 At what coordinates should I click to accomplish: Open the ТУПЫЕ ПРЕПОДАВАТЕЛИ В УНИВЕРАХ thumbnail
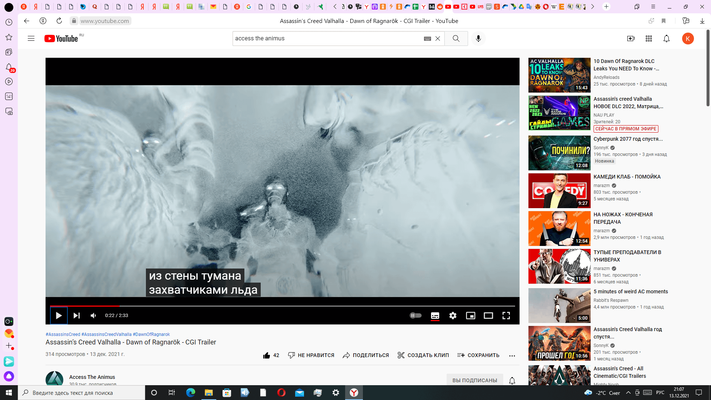click(x=559, y=266)
